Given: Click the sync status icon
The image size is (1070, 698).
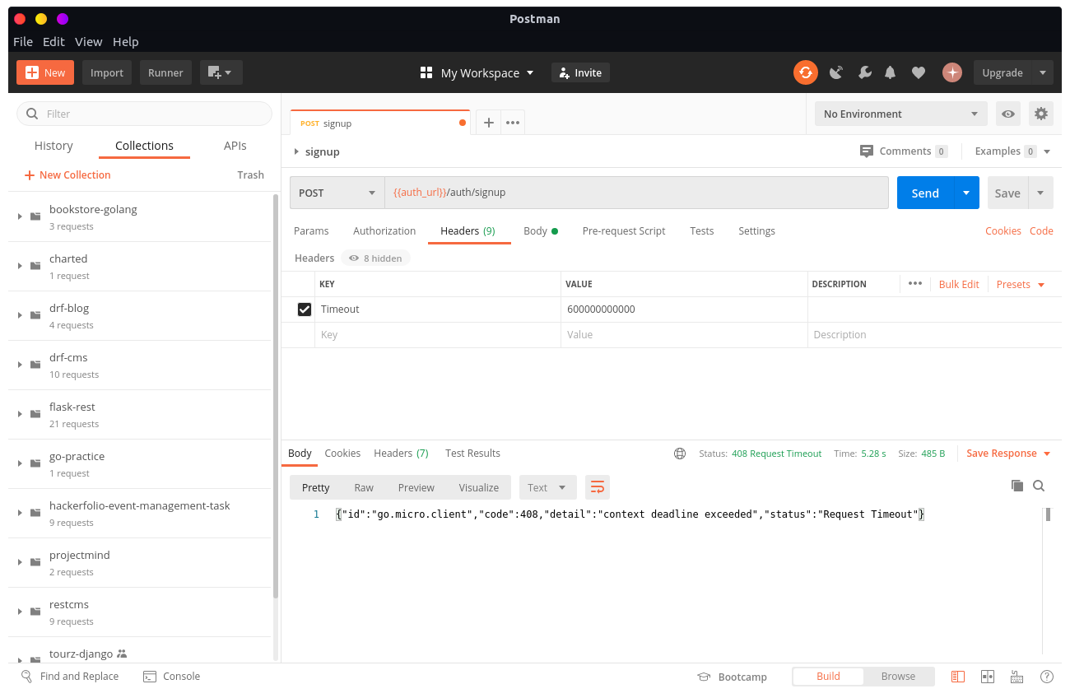Looking at the screenshot, I should 806,72.
